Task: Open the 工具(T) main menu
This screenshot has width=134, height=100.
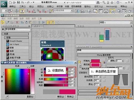Action: [23, 6]
